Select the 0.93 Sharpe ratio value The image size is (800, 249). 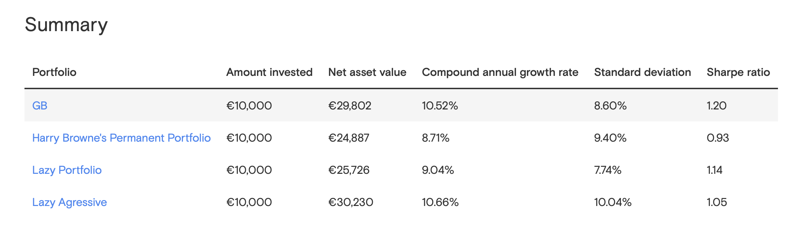(717, 138)
